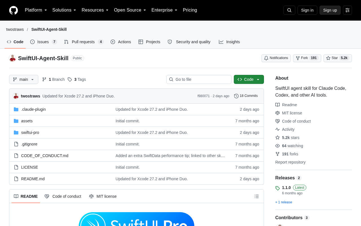361x226 pixels.
Task: Select the MIT license README tab
Action: pos(103,196)
